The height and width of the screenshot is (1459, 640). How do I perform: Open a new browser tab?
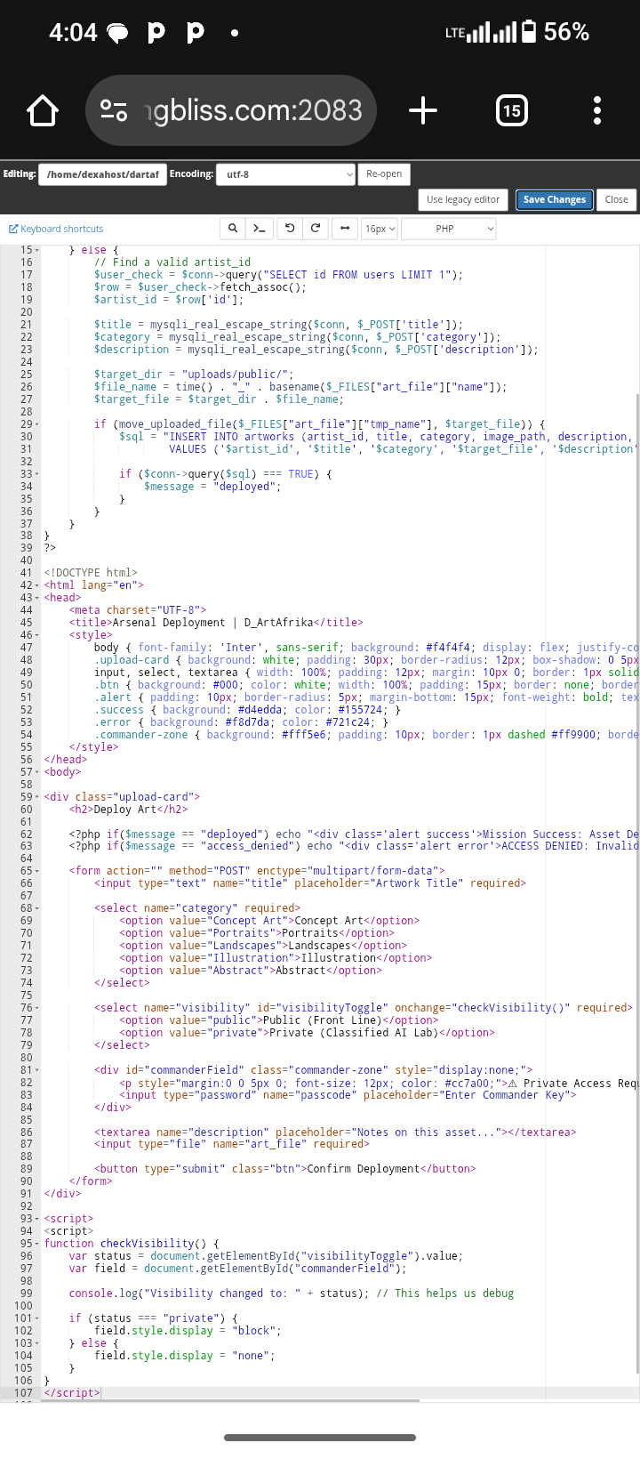pyautogui.click(x=423, y=111)
